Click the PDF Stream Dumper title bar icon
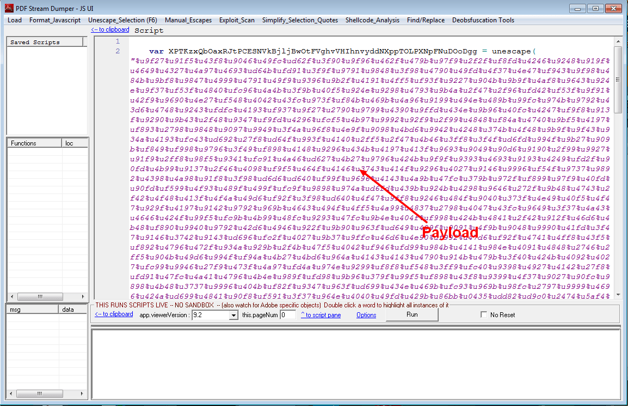628x406 pixels. 9,8
